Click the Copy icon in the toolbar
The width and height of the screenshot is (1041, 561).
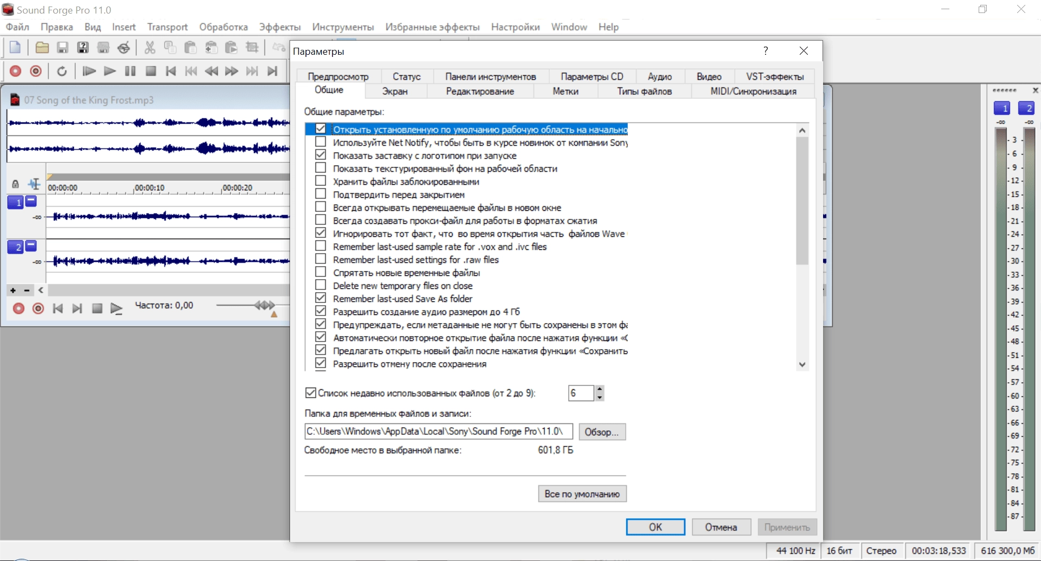170,48
